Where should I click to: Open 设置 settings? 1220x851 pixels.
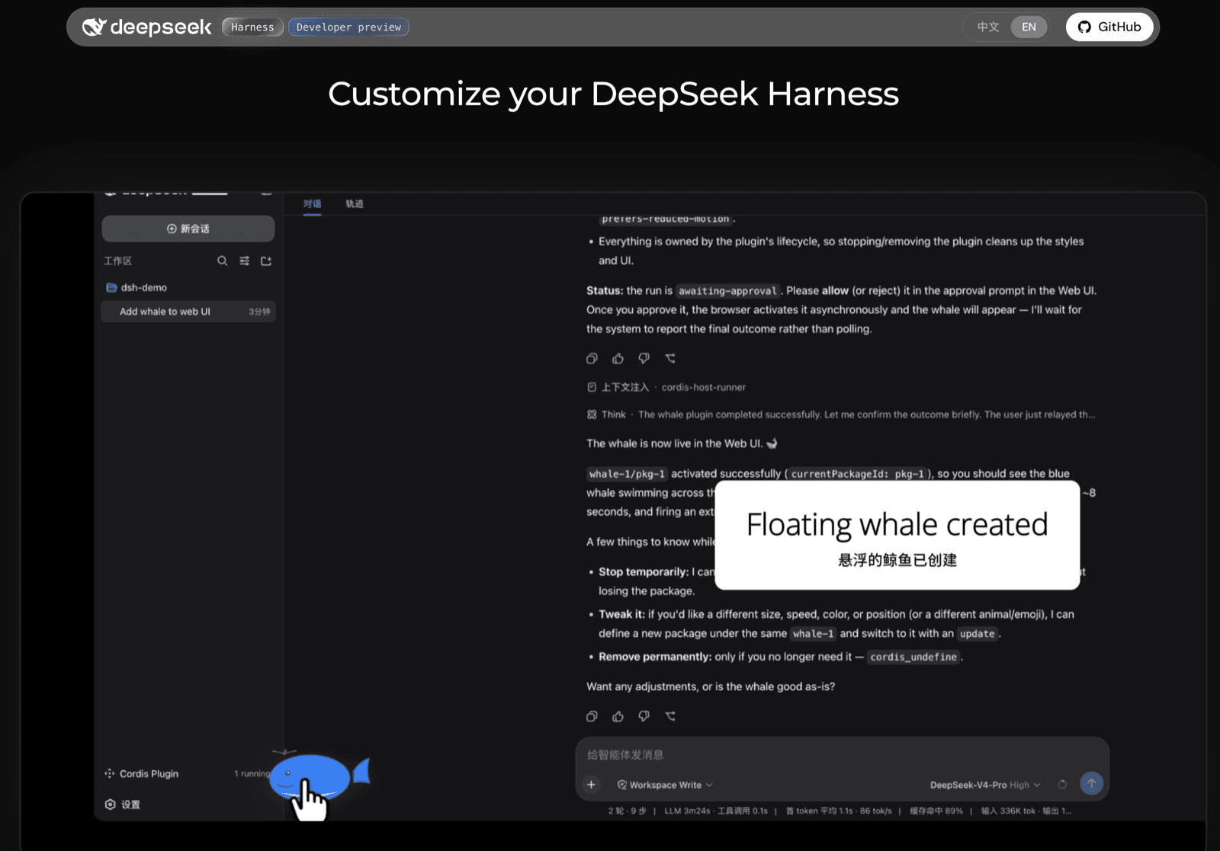[123, 805]
